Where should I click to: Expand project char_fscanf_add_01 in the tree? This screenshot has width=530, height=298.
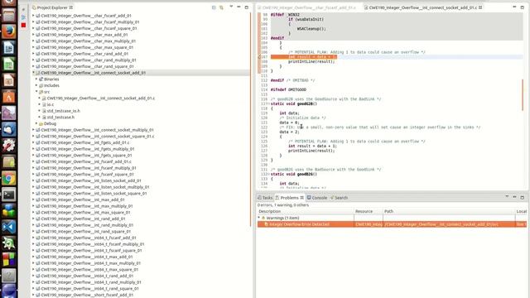click(33, 16)
